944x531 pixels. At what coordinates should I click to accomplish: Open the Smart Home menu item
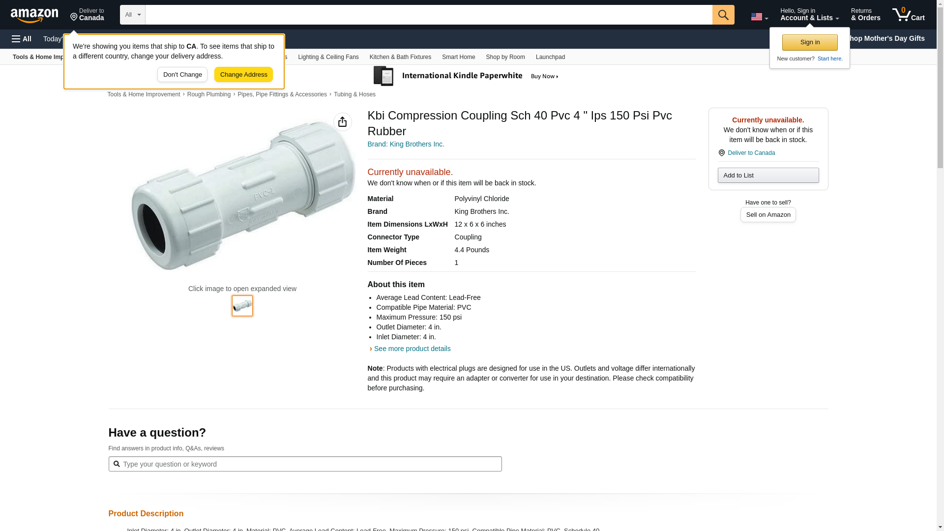pyautogui.click(x=458, y=57)
